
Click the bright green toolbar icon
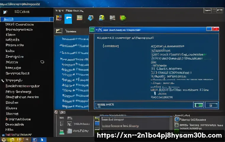pos(123,18)
